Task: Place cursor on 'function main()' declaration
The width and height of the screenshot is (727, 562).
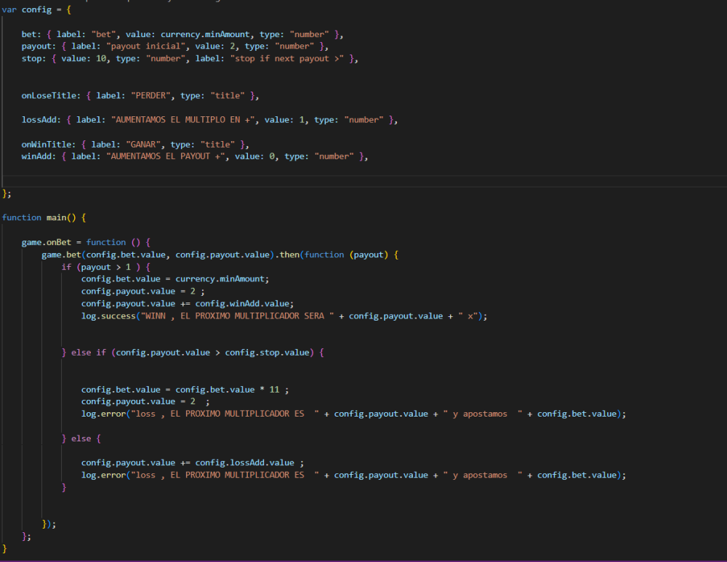Action: 44,217
